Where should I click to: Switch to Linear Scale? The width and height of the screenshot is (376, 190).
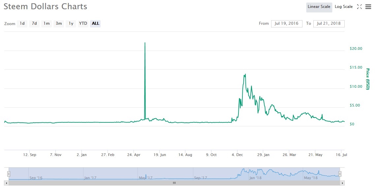click(319, 7)
